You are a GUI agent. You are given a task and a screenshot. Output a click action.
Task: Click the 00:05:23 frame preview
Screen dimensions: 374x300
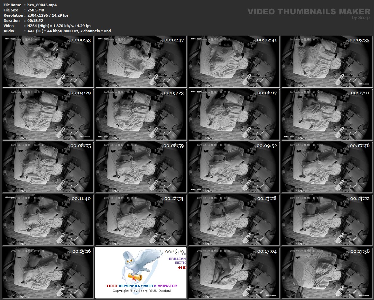[x=141, y=114]
